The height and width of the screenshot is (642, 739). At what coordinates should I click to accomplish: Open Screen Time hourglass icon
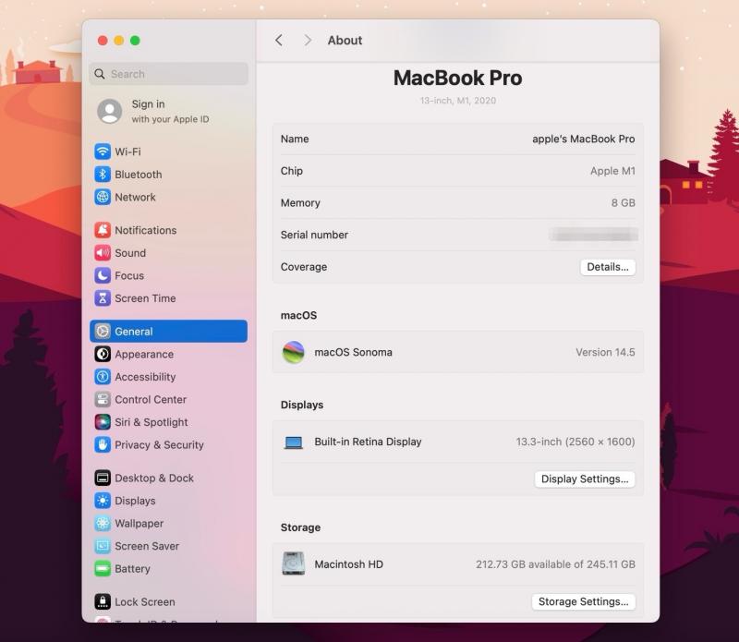pos(103,298)
